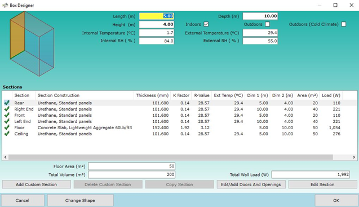
Task: Click the Dim 1 (m) column header
Action: click(x=258, y=95)
